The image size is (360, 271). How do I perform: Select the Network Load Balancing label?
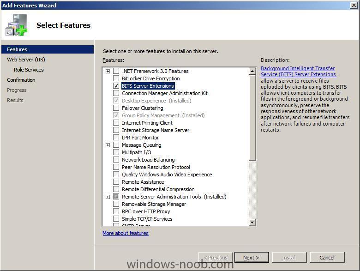148,160
